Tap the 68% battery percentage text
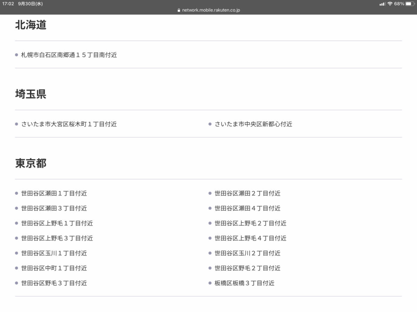Image resolution: width=417 pixels, height=312 pixels. pyautogui.click(x=399, y=4)
